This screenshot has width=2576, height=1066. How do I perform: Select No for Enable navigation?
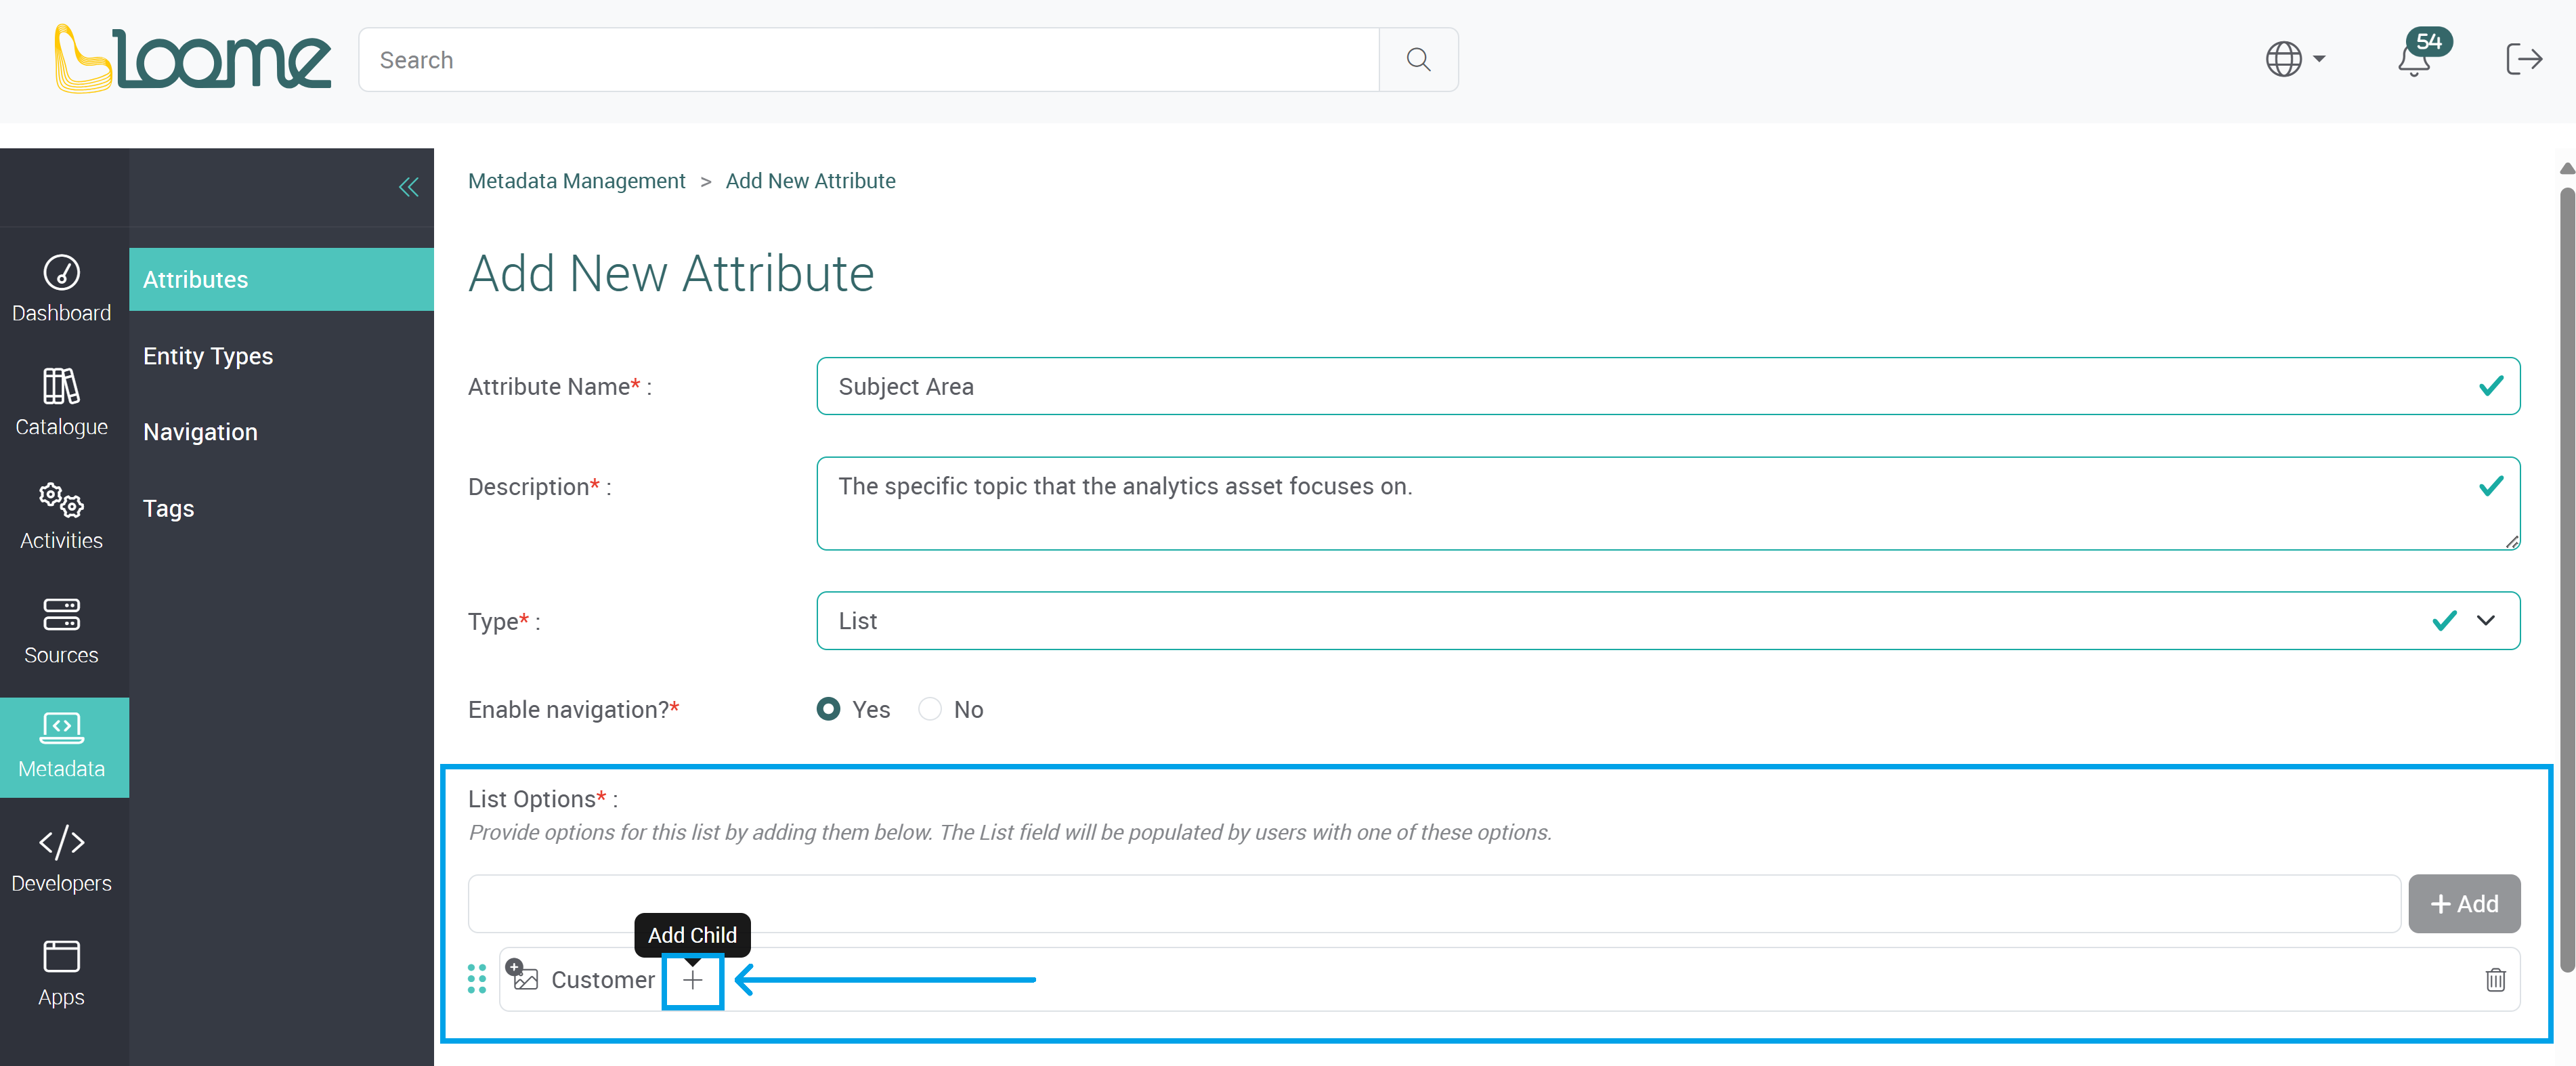coord(930,709)
